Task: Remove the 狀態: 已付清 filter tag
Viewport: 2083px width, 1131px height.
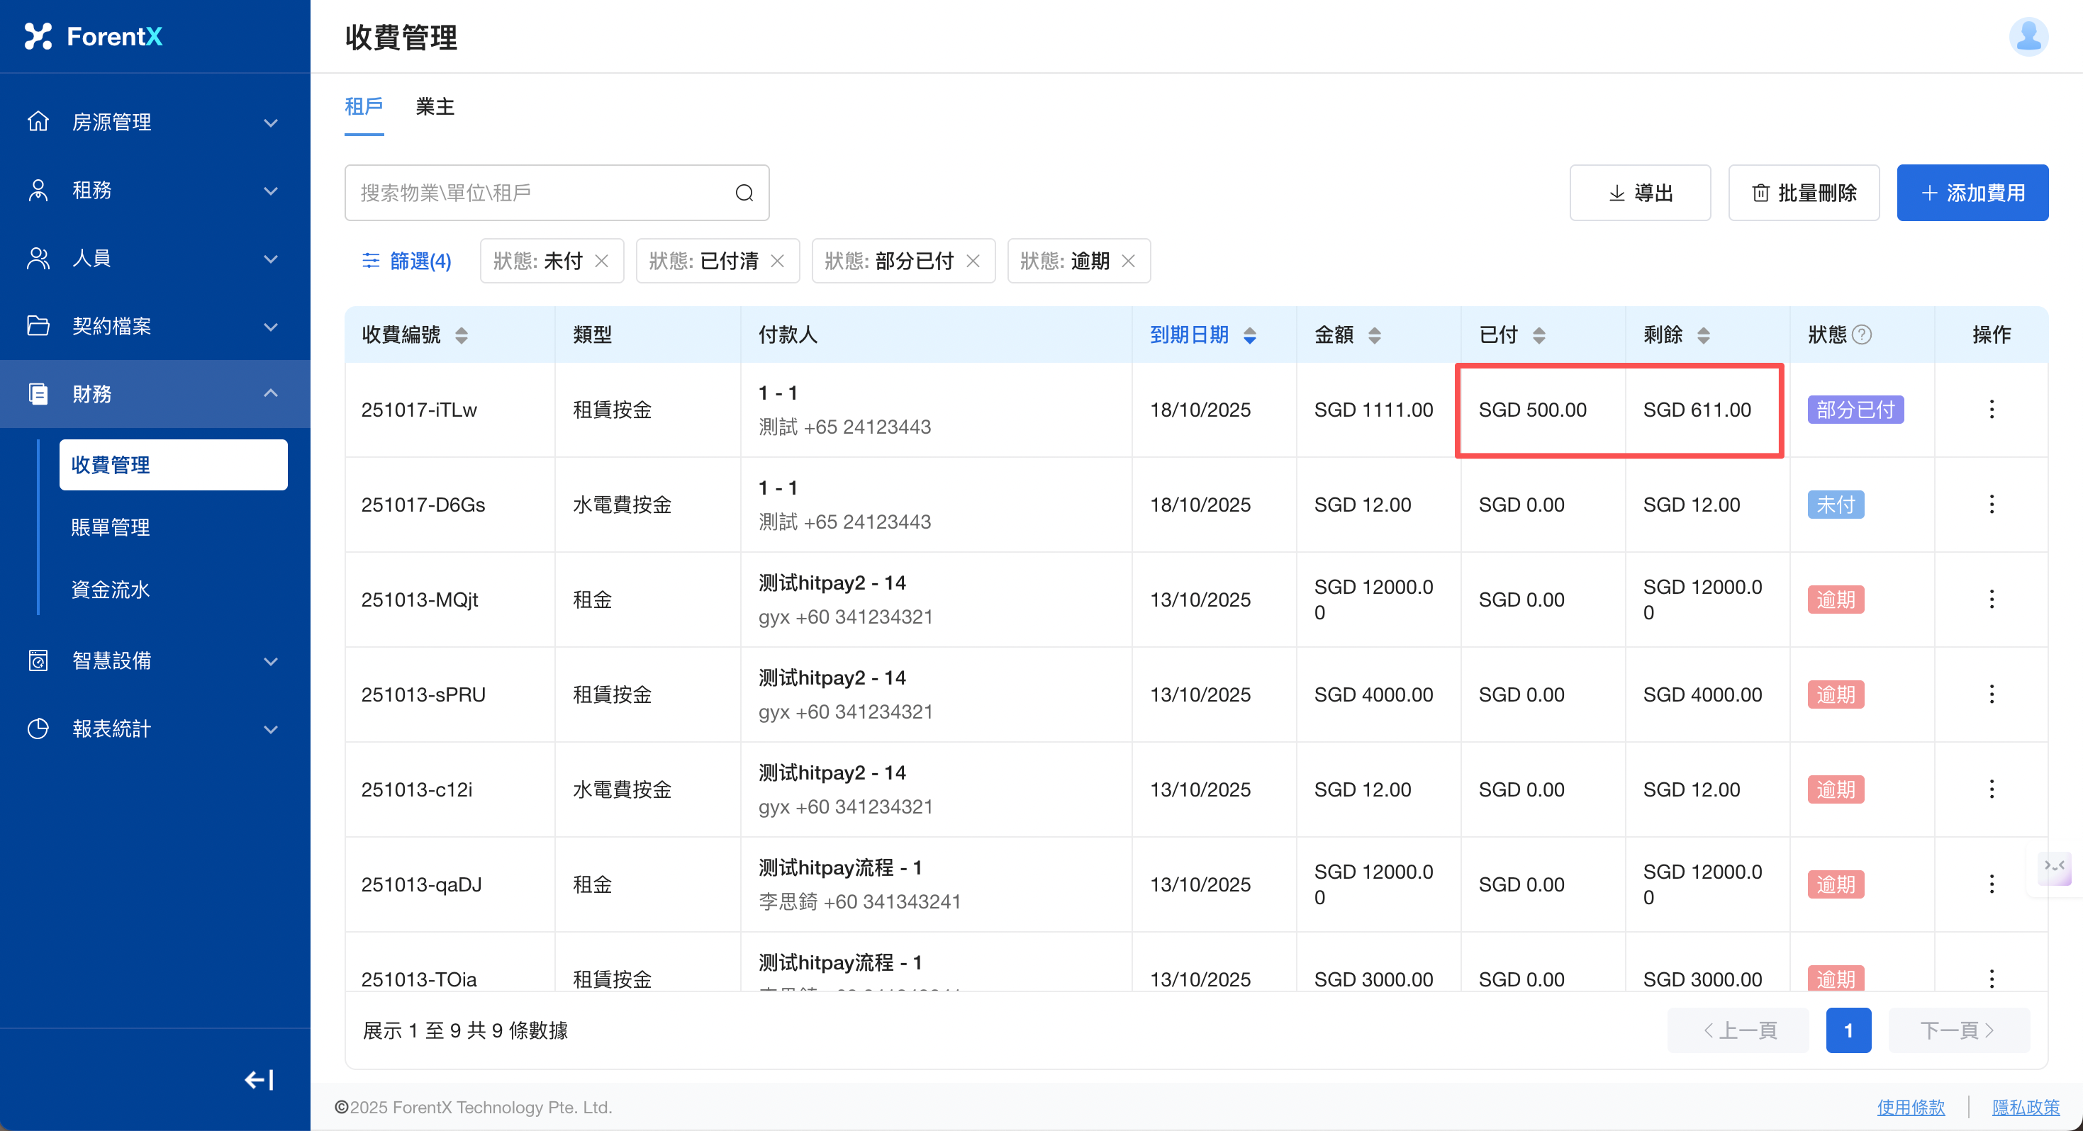Action: click(x=777, y=260)
